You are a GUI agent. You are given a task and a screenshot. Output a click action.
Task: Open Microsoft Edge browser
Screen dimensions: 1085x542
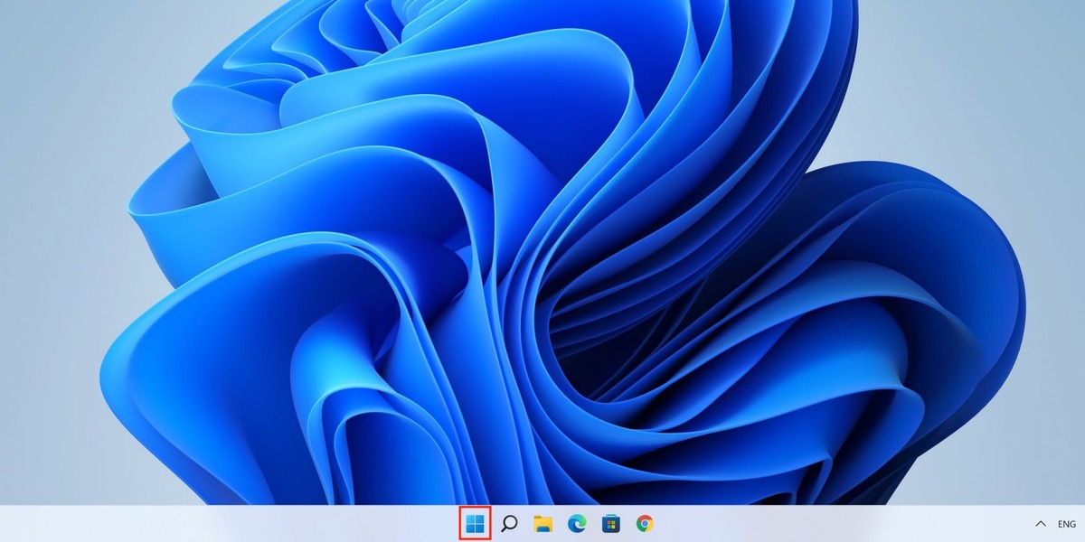(x=577, y=523)
